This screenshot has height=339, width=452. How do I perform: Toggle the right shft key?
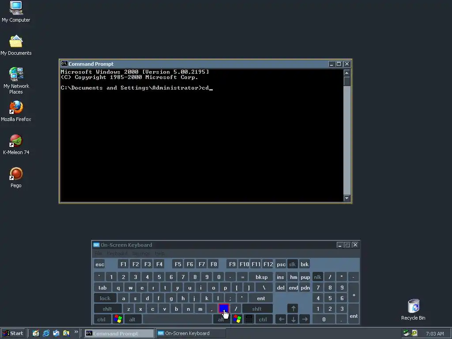click(257, 309)
